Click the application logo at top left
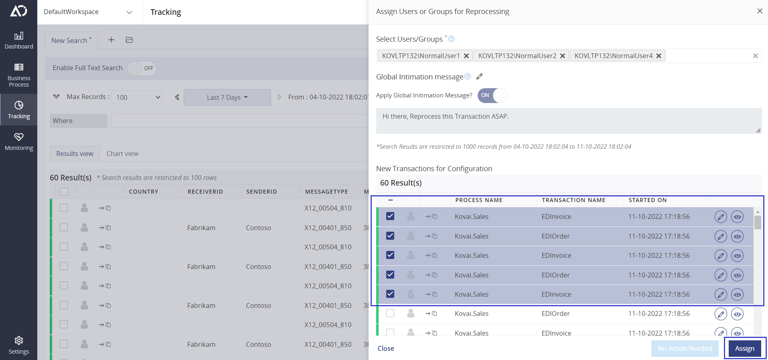 tap(19, 11)
